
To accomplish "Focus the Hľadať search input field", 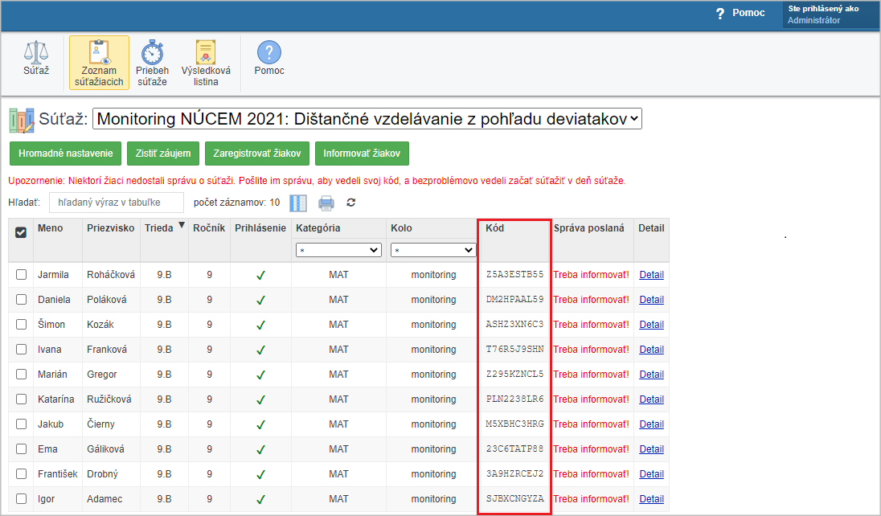I will click(x=117, y=203).
